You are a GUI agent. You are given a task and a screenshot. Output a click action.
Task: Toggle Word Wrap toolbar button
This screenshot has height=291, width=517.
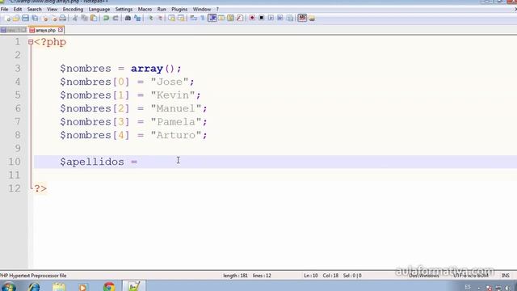193,18
